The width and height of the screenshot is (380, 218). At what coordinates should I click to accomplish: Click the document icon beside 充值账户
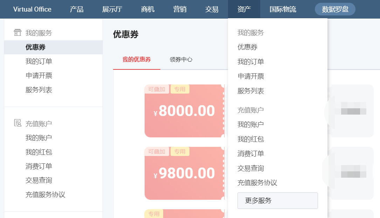(18, 123)
